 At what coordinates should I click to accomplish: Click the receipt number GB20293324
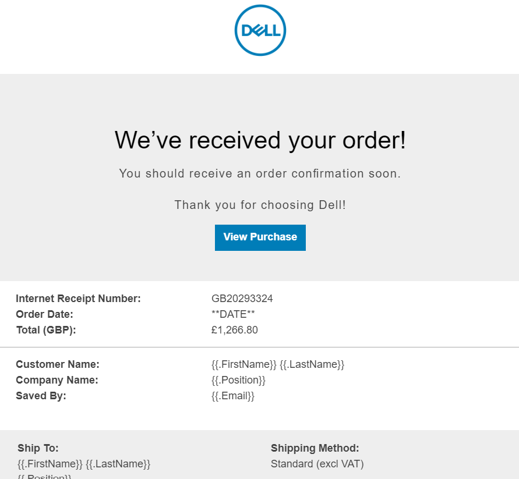(242, 299)
